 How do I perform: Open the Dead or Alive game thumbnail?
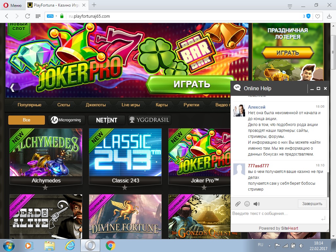point(46,217)
